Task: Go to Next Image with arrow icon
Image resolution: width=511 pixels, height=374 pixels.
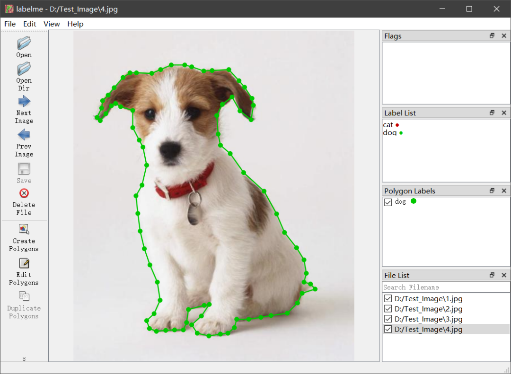Action: [x=24, y=101]
